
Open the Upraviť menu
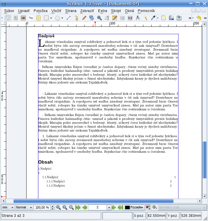(24, 11)
